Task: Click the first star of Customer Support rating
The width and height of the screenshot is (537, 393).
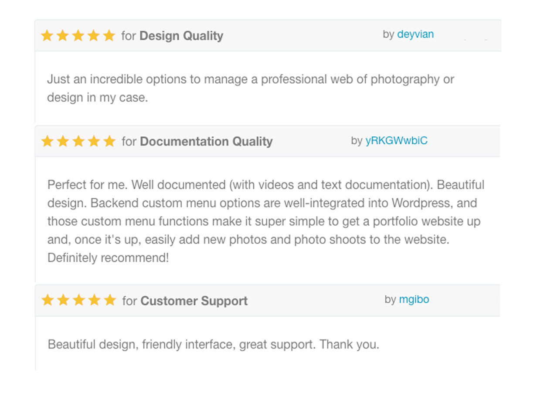Action: 48,300
